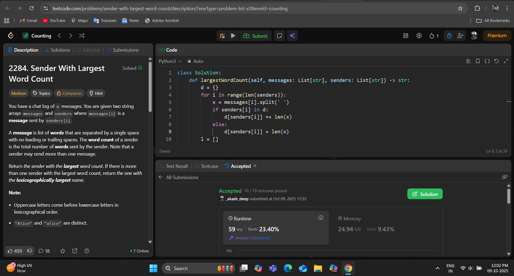Format code with the align-lines icon

point(468,61)
